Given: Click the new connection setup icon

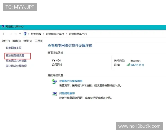Looking at the screenshot, I should (54, 82).
